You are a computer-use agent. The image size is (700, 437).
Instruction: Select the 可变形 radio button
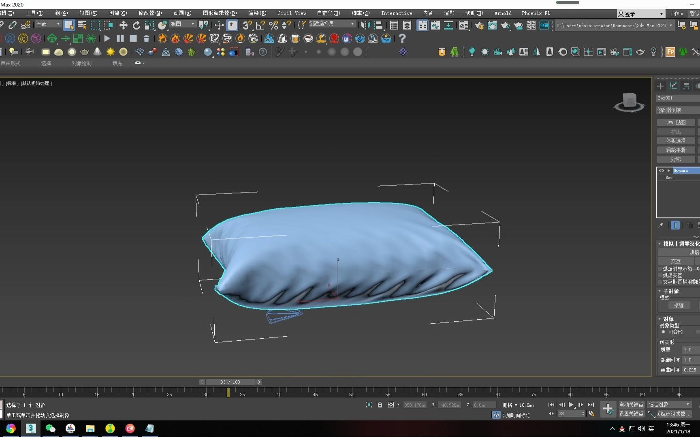[663, 332]
